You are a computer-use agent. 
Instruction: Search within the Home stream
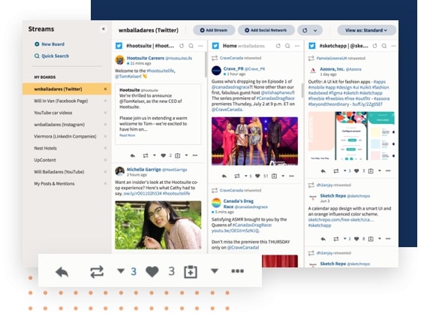pyautogui.click(x=287, y=46)
